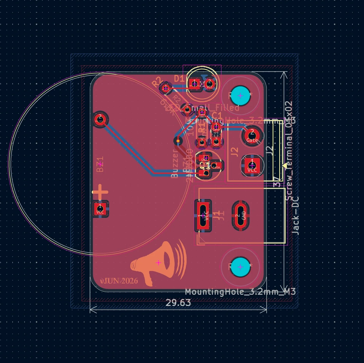Screen dimensions: 364x363
Task: Select J2 square pad 1 VCC
Action: tap(252, 165)
